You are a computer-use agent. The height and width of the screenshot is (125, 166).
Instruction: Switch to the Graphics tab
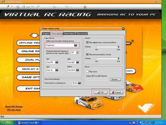pyautogui.click(x=46, y=34)
